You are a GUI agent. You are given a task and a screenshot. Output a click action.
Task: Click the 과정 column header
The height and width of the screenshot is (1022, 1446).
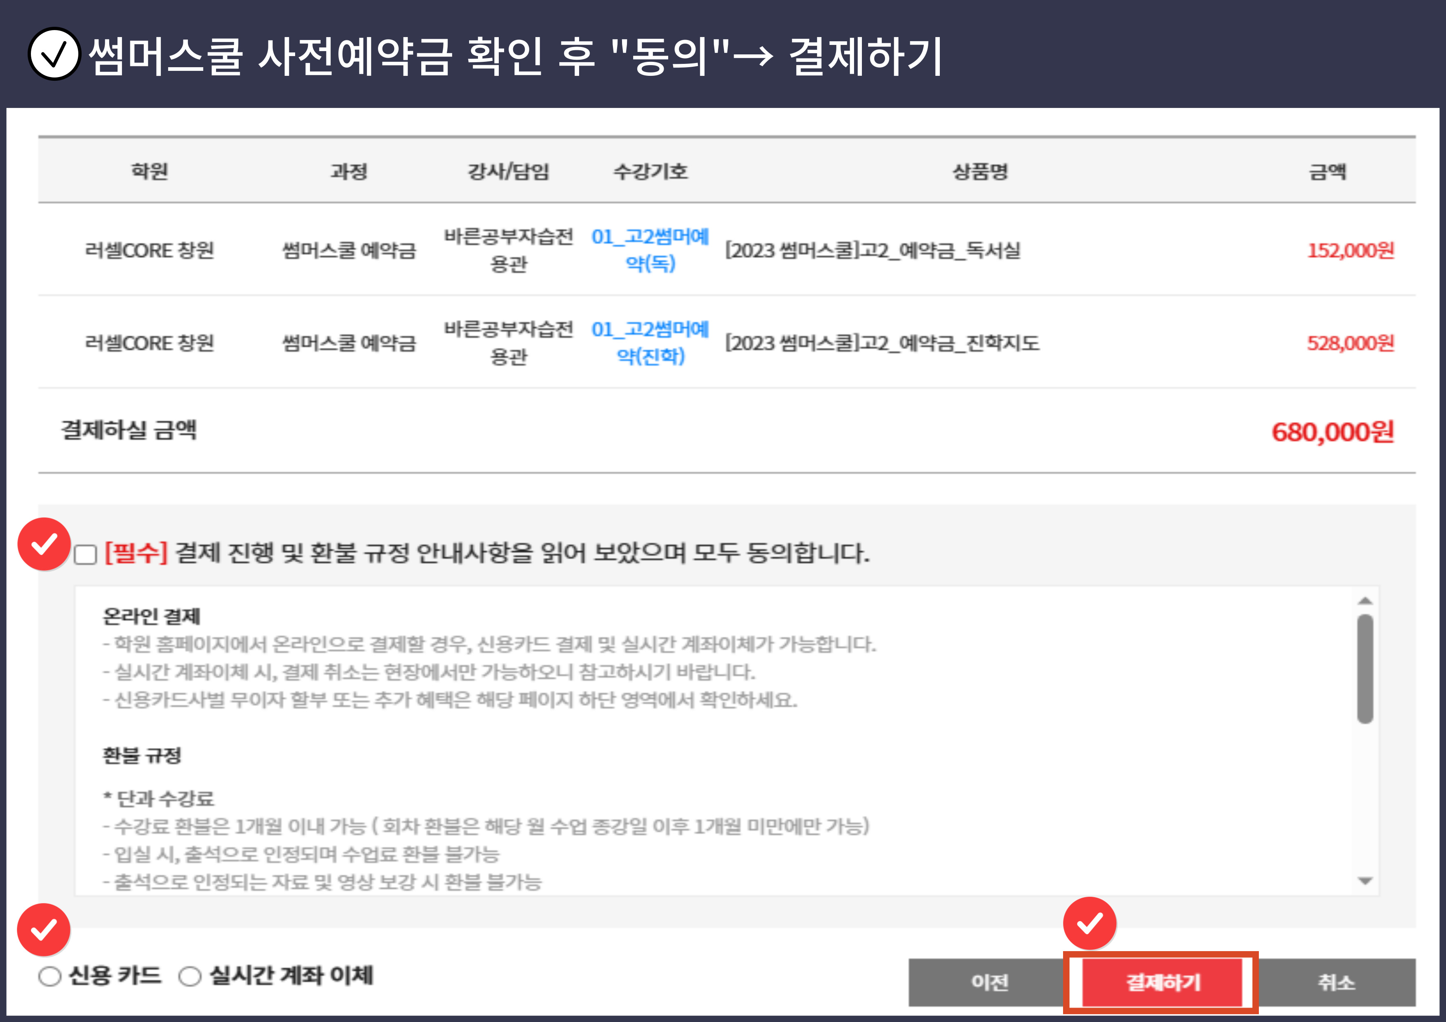coord(348,171)
